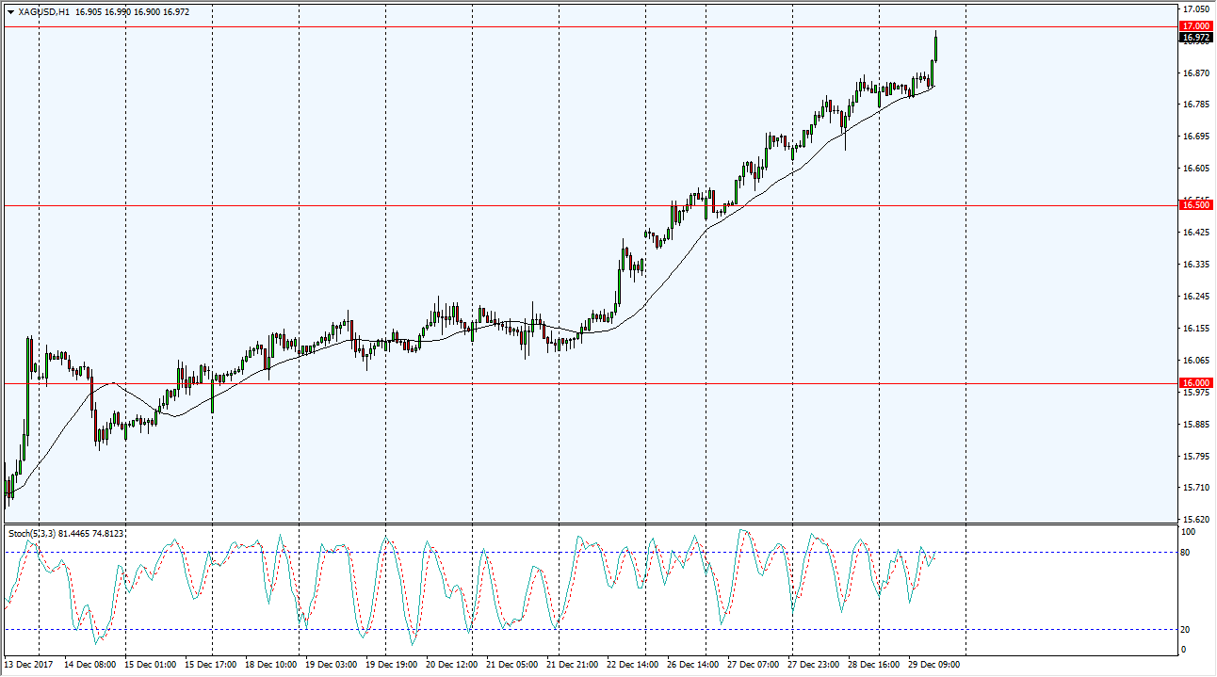The height and width of the screenshot is (677, 1217).
Task: Select the red 16.000 price level label
Action: (1195, 382)
